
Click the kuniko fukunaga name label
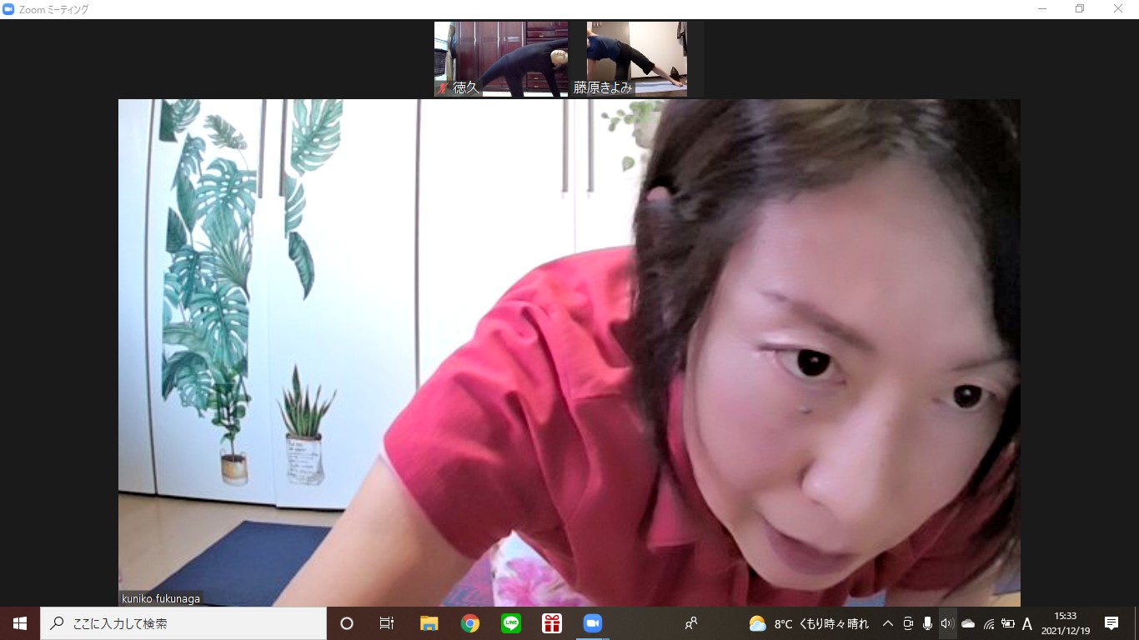[161, 598]
